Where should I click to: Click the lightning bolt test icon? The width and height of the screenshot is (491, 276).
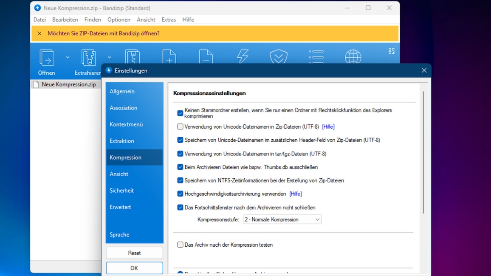(243, 56)
